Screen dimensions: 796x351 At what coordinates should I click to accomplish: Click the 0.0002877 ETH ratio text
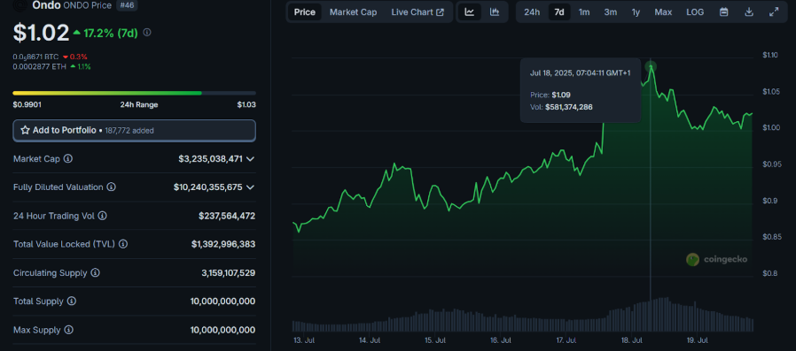click(40, 66)
